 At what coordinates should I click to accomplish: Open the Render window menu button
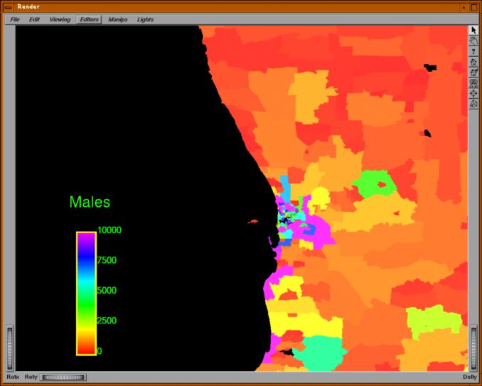point(7,6)
